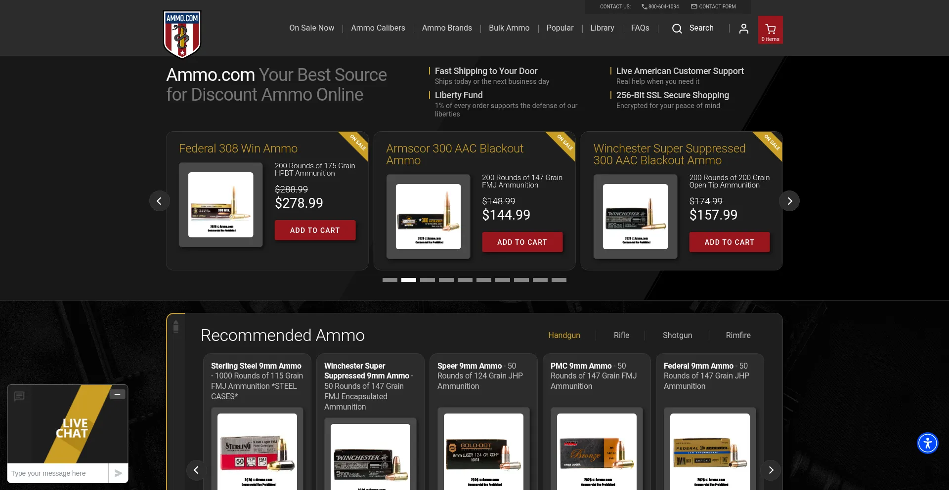The width and height of the screenshot is (949, 490).
Task: Click the chat bubble icon in Live Chat
Action: click(19, 396)
